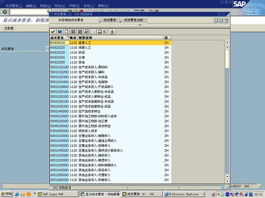Click the command input field in toolbar
The image size is (265, 198).
[x=29, y=12]
